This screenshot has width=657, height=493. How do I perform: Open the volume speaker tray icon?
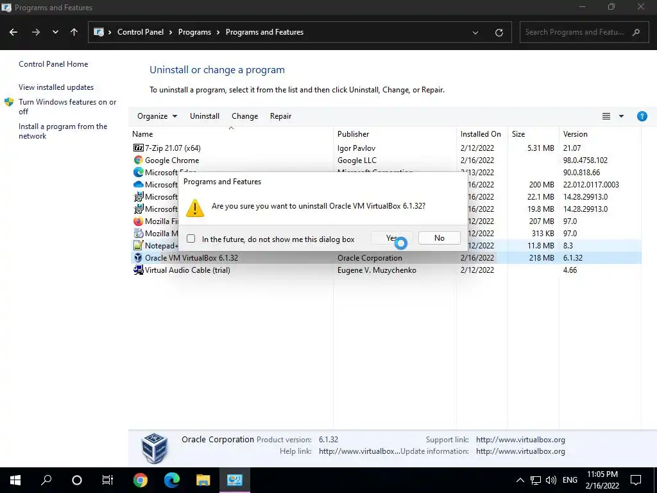[x=551, y=480]
